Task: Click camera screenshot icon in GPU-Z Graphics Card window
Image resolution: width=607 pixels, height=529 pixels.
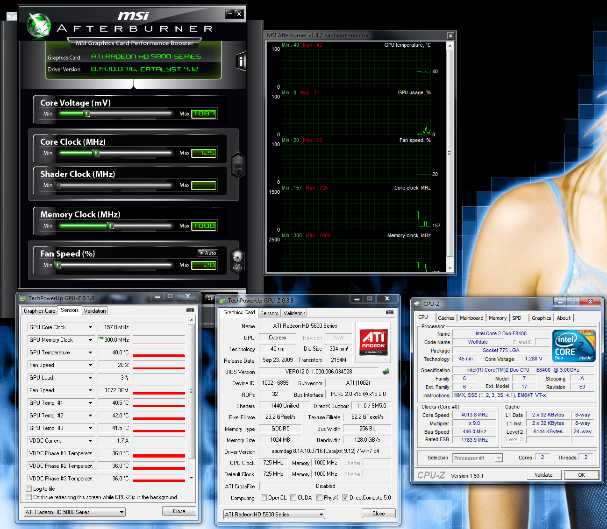Action: tap(390, 312)
